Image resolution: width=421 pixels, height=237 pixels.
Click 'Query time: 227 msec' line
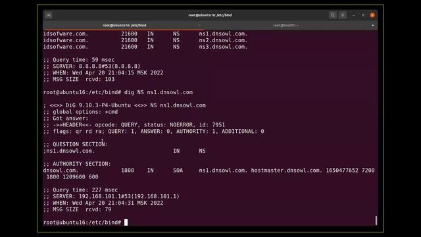pos(80,190)
